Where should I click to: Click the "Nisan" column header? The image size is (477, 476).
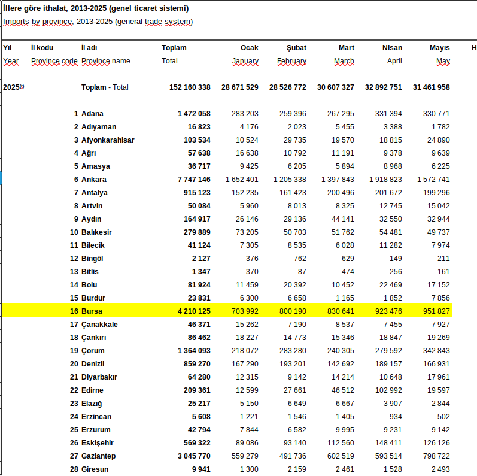392,48
